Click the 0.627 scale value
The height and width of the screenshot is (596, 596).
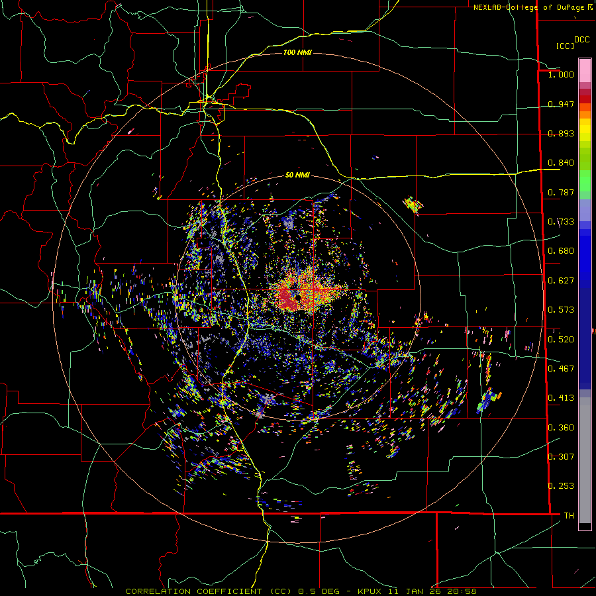pyautogui.click(x=561, y=281)
